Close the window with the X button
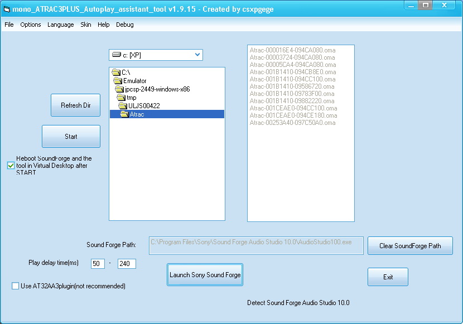The image size is (463, 324). [x=444, y=5]
